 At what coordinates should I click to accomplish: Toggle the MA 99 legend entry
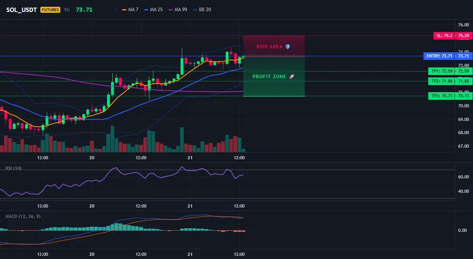[178, 10]
